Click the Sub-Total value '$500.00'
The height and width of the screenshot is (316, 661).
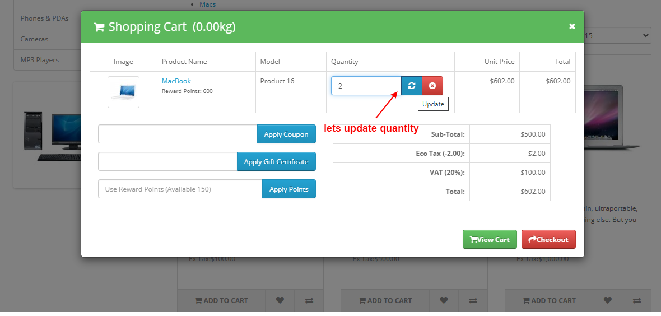pos(533,134)
